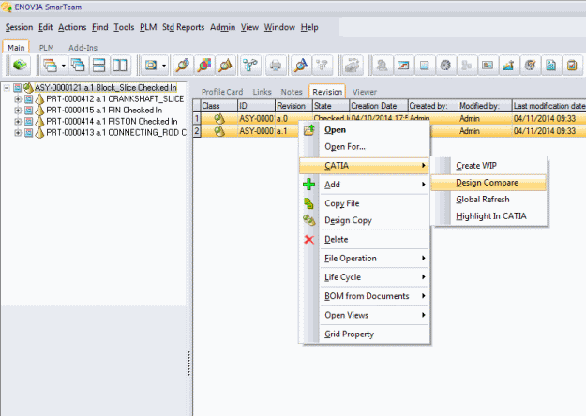
Task: Click the grey gear report icon
Action: coord(445,66)
